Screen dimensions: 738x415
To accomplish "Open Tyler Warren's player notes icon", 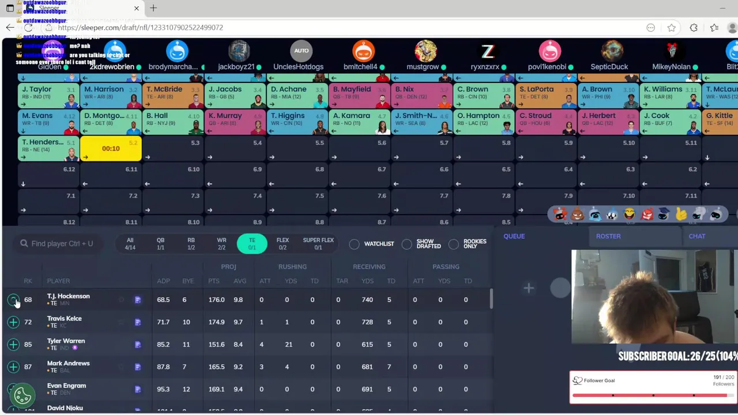I will point(138,345).
